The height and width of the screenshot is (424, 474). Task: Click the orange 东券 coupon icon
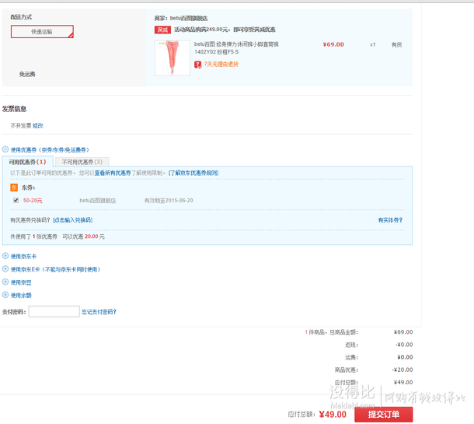(x=14, y=187)
